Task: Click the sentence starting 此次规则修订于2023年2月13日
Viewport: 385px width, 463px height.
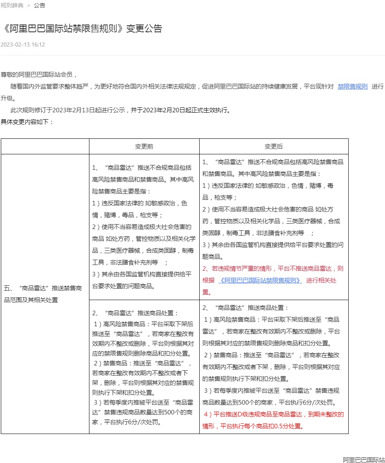Action: click(x=121, y=110)
